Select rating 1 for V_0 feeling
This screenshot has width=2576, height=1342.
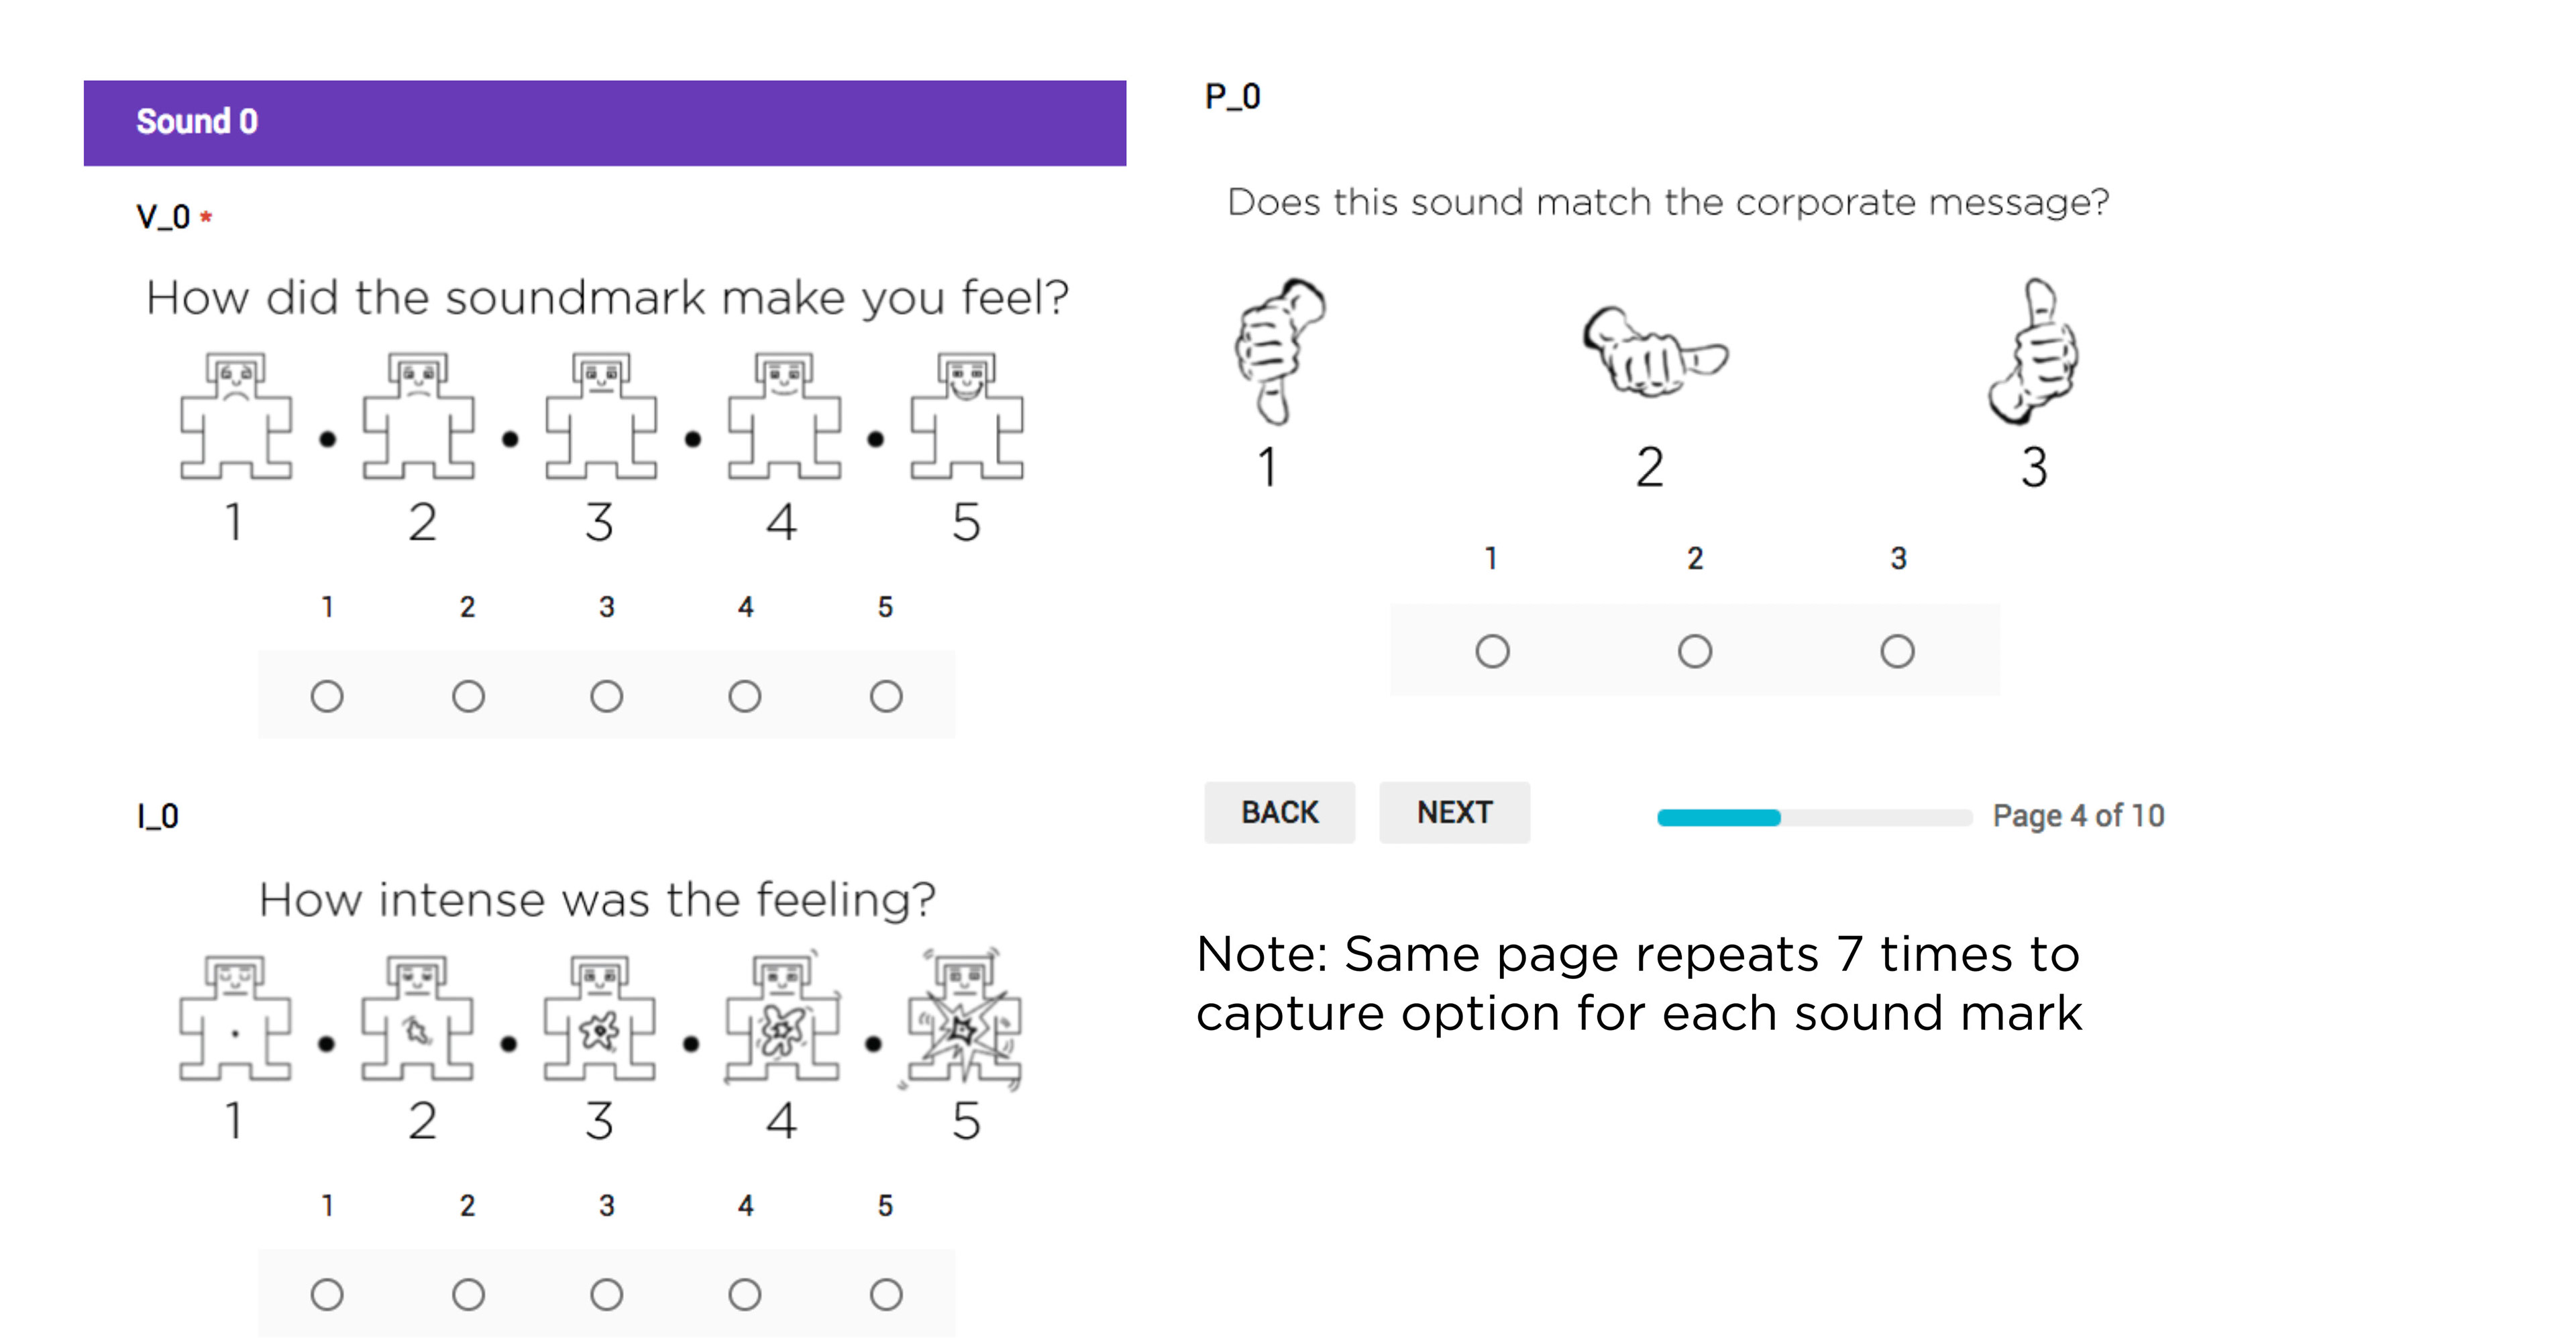click(327, 696)
